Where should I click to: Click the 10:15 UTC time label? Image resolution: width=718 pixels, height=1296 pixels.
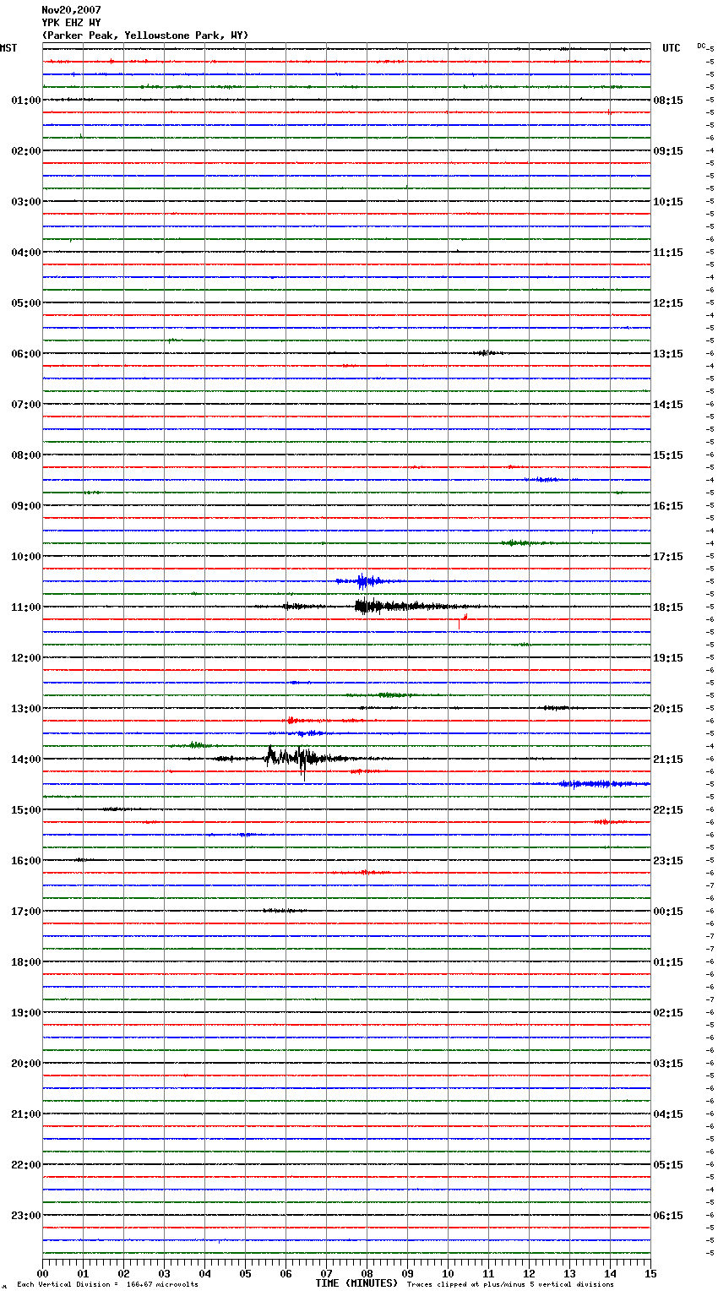[x=668, y=202]
